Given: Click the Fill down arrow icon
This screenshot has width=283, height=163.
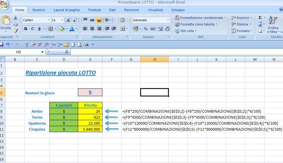Looking at the screenshot, I should pos(260,24).
